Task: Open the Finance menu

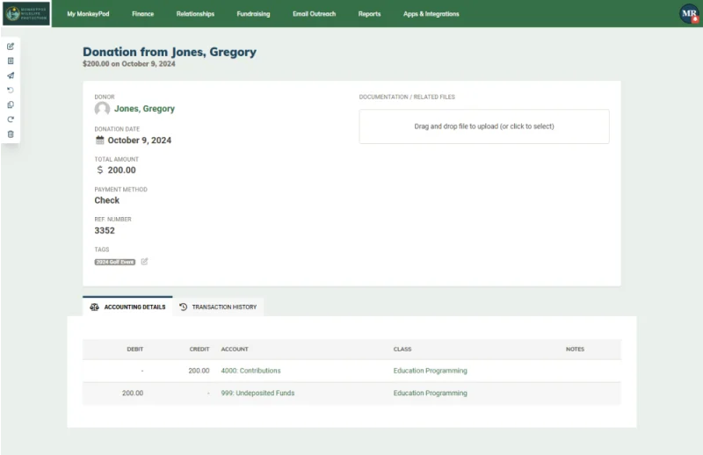Action: (142, 14)
